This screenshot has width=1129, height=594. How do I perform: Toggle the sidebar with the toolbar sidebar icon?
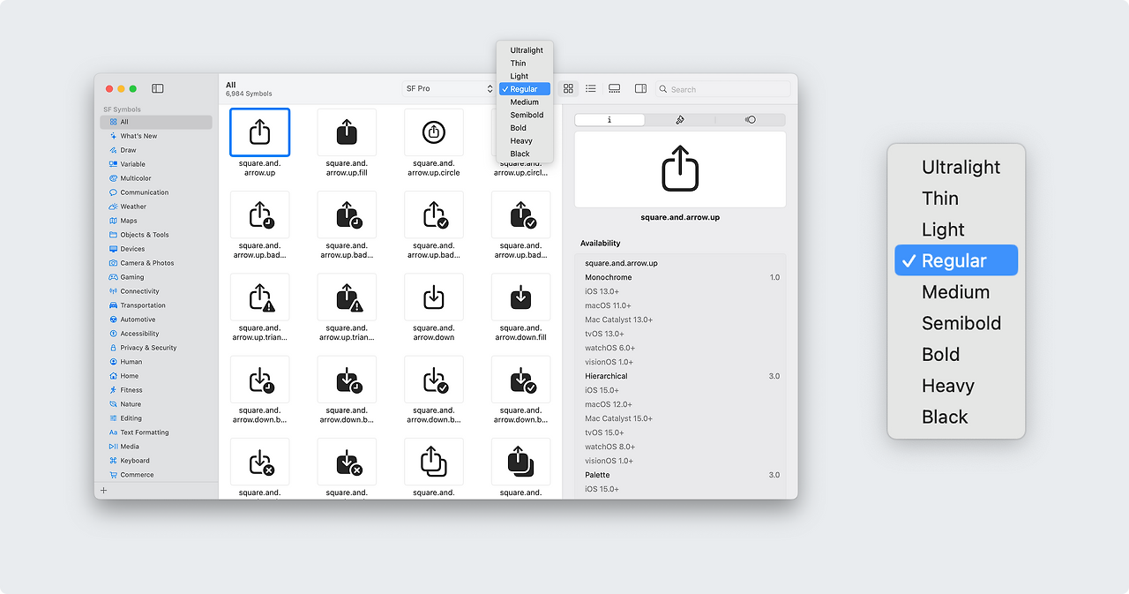tap(158, 88)
